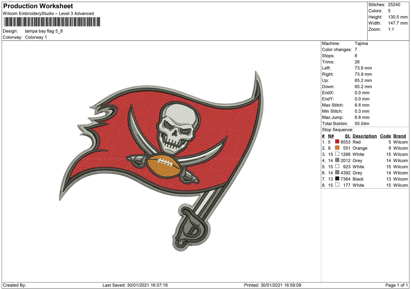Viewport: 411px width, 289px height.
Task: Click the "EndY:" label
Action: click(x=328, y=99)
